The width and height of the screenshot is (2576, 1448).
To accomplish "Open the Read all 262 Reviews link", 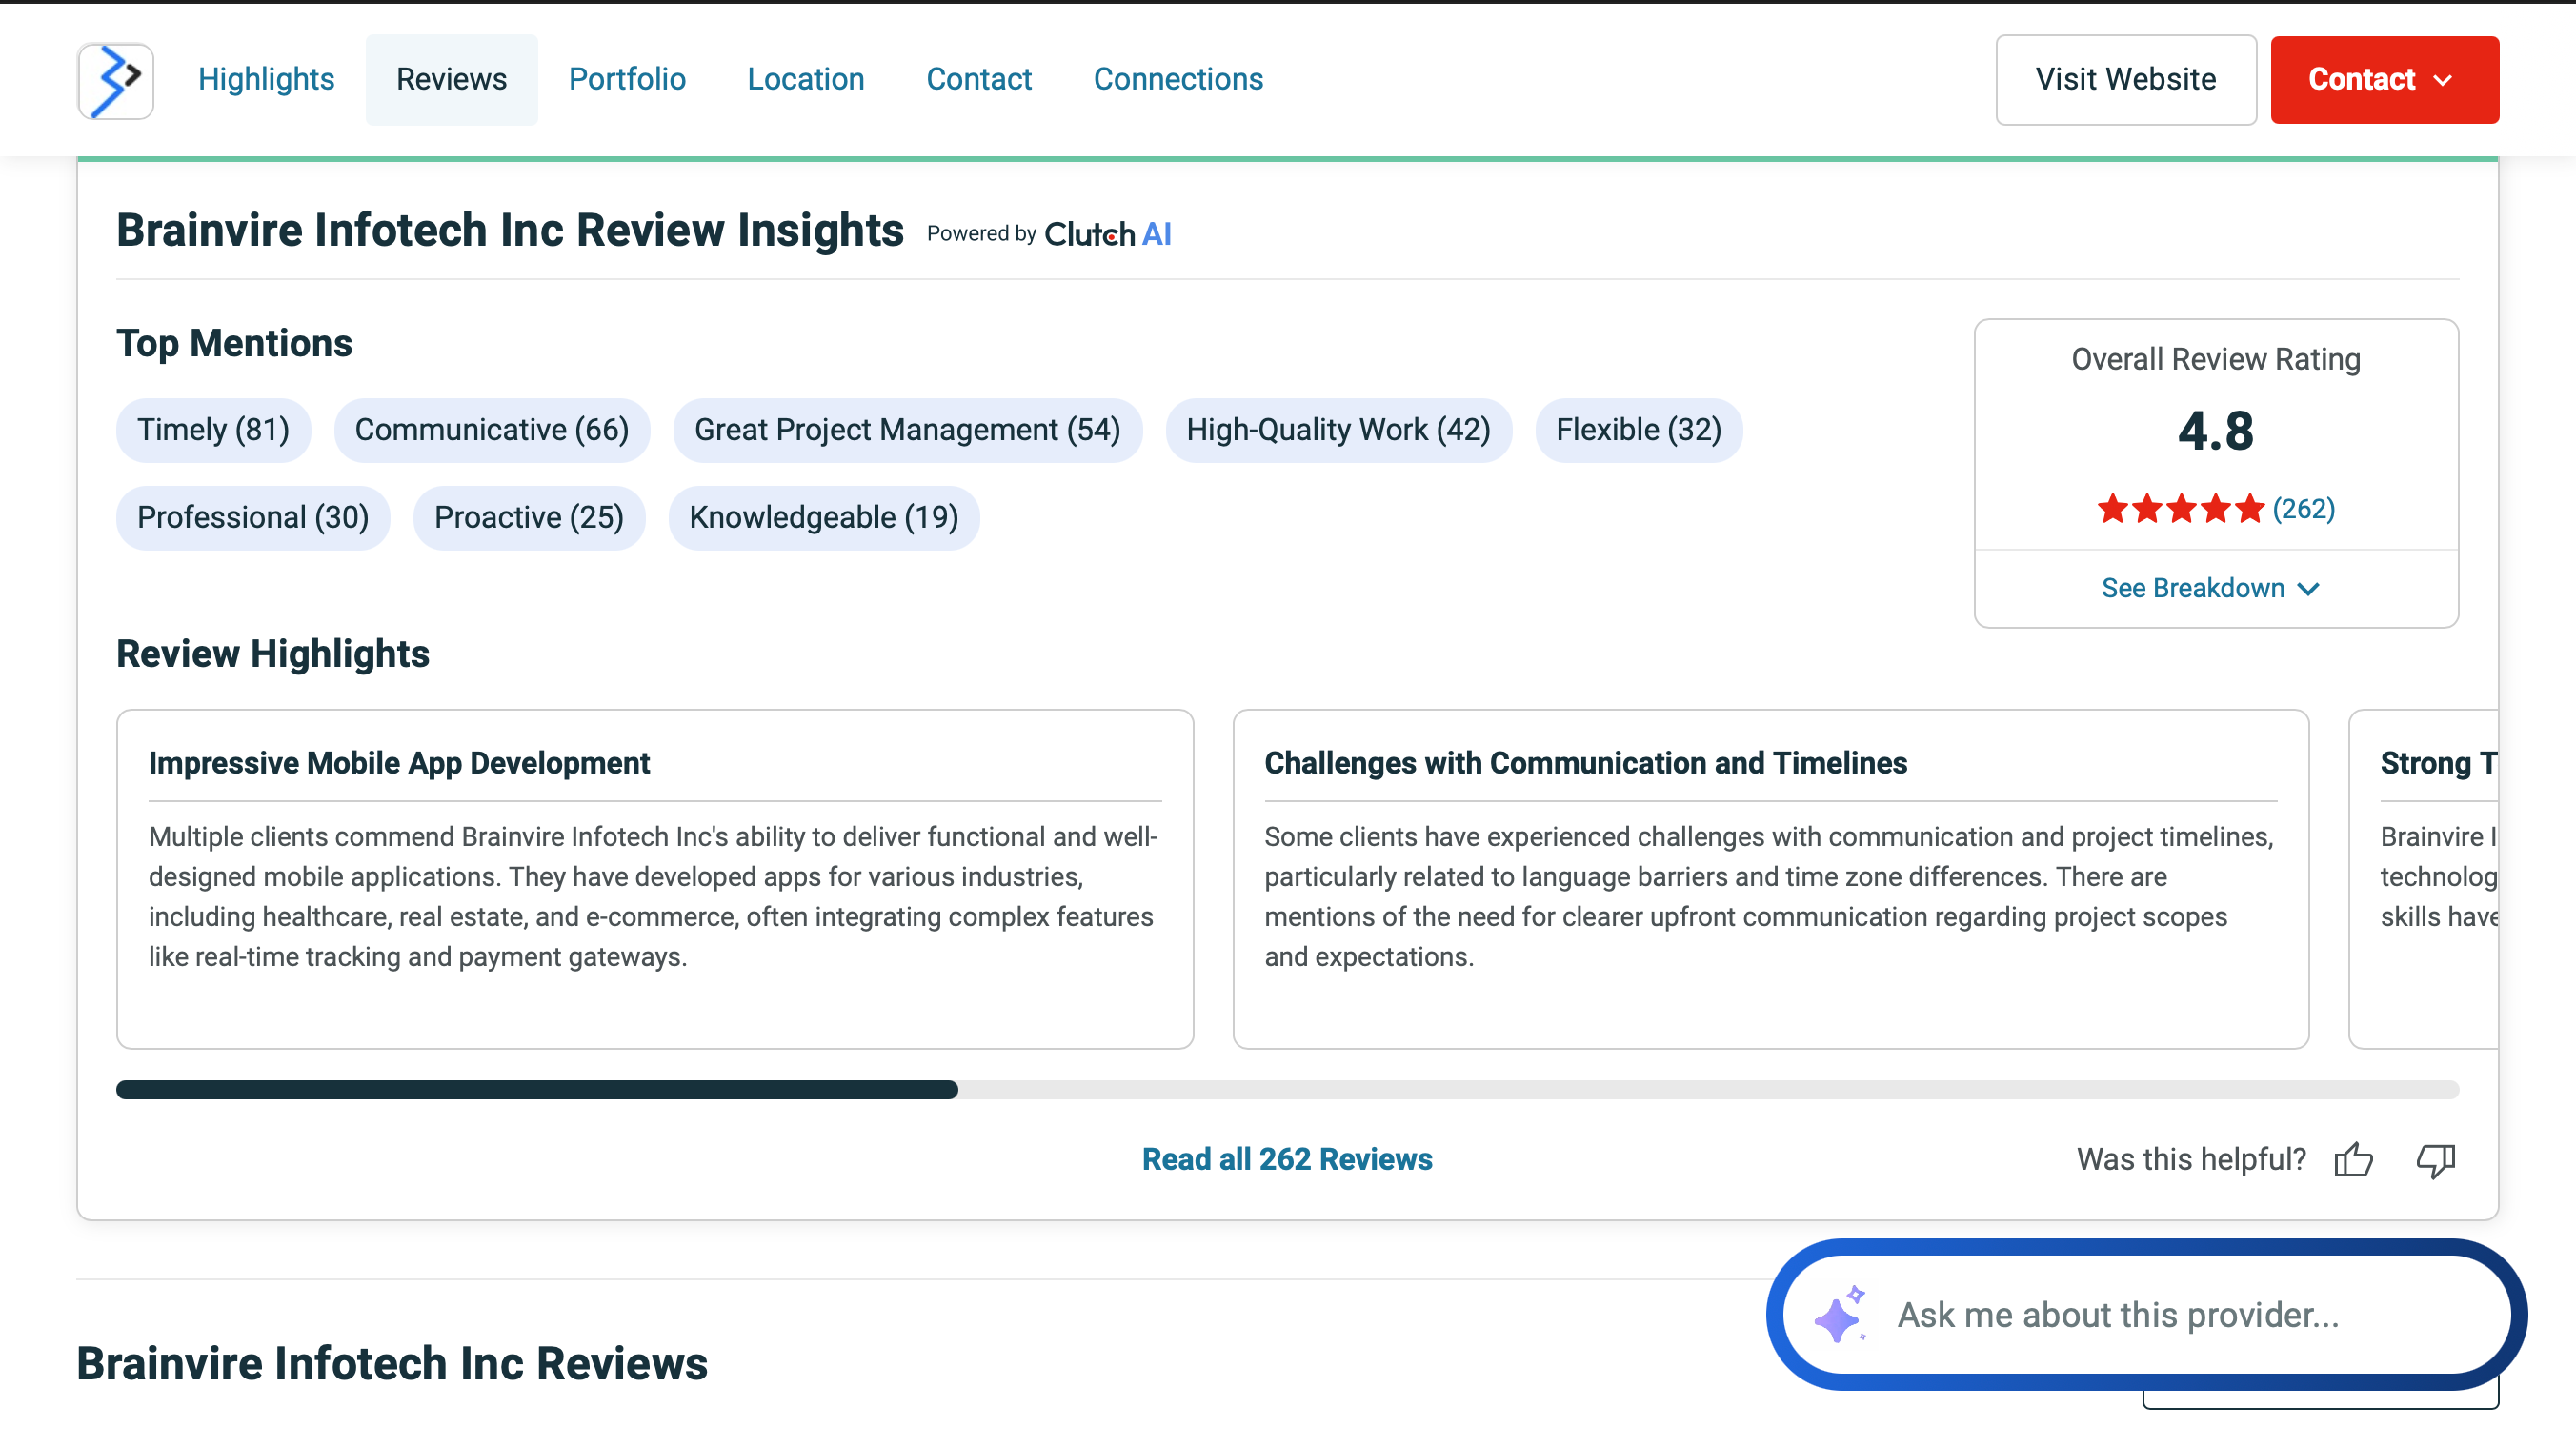I will tap(1287, 1159).
